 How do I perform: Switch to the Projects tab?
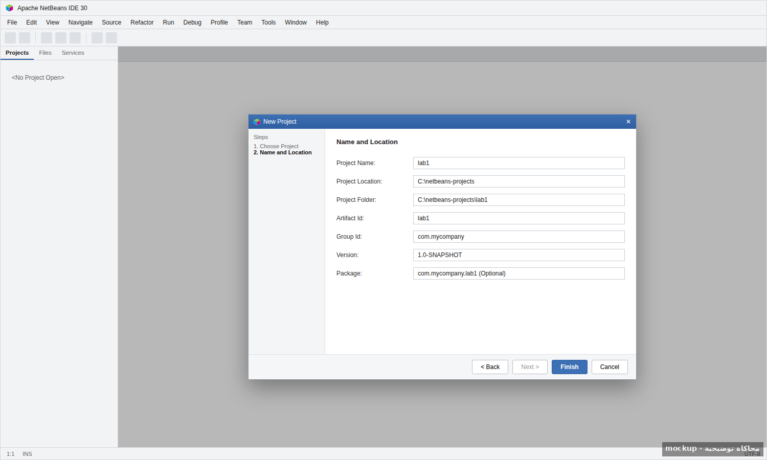(17, 53)
